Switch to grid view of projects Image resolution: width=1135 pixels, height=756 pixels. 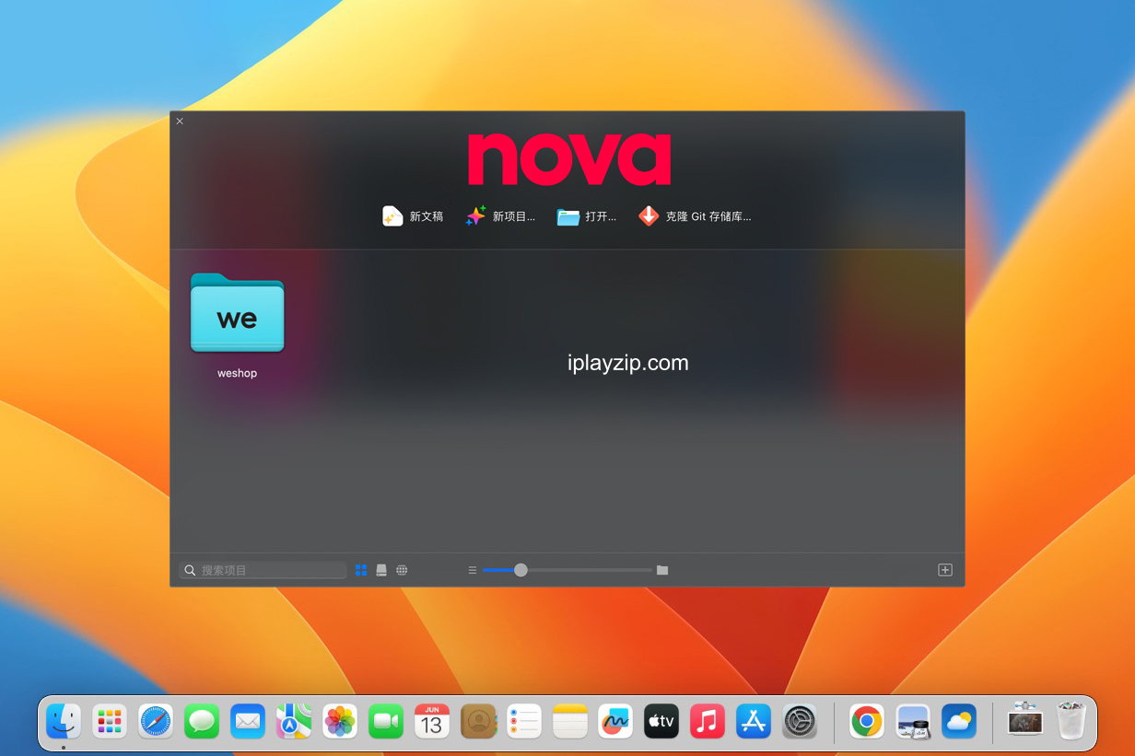(x=361, y=570)
